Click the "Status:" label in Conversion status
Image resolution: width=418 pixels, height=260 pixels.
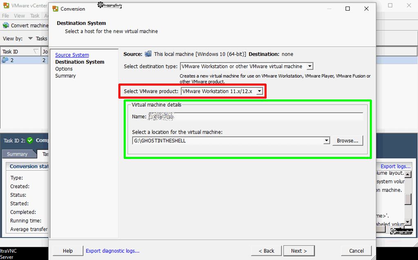pos(18,195)
